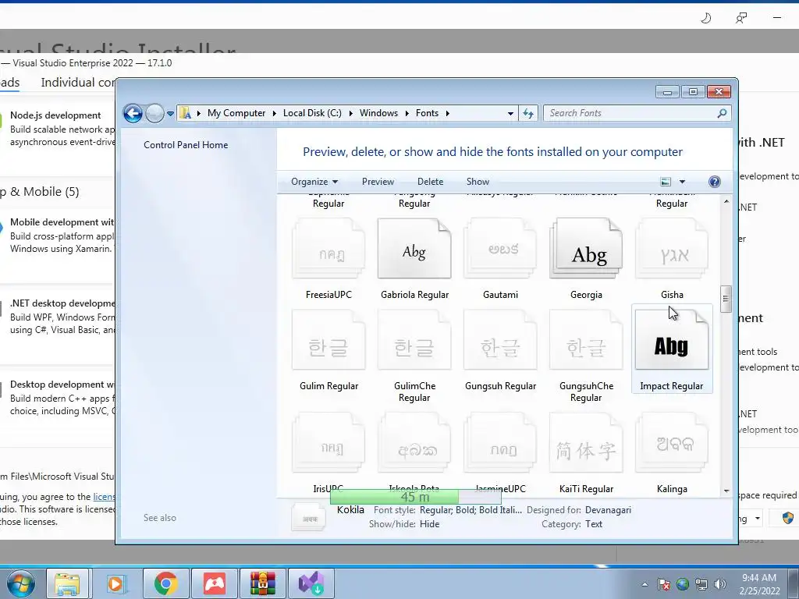
Task: Expand the arrow after Fonts in path
Action: 447,113
